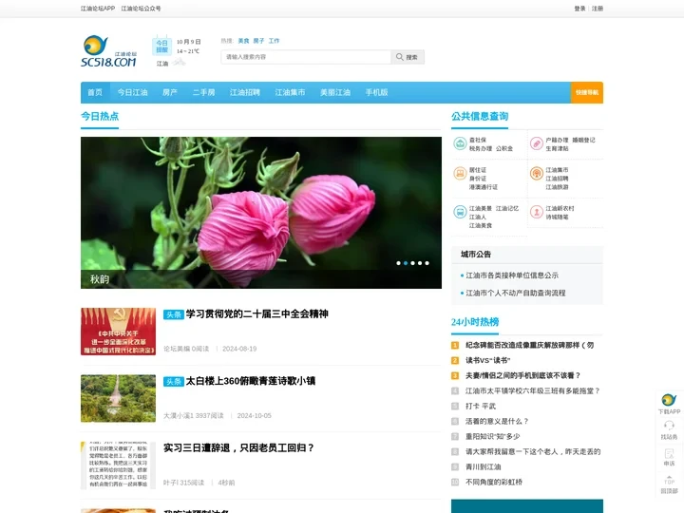Click the 诗城随笔 link
The height and width of the screenshot is (513, 684).
pyautogui.click(x=557, y=217)
